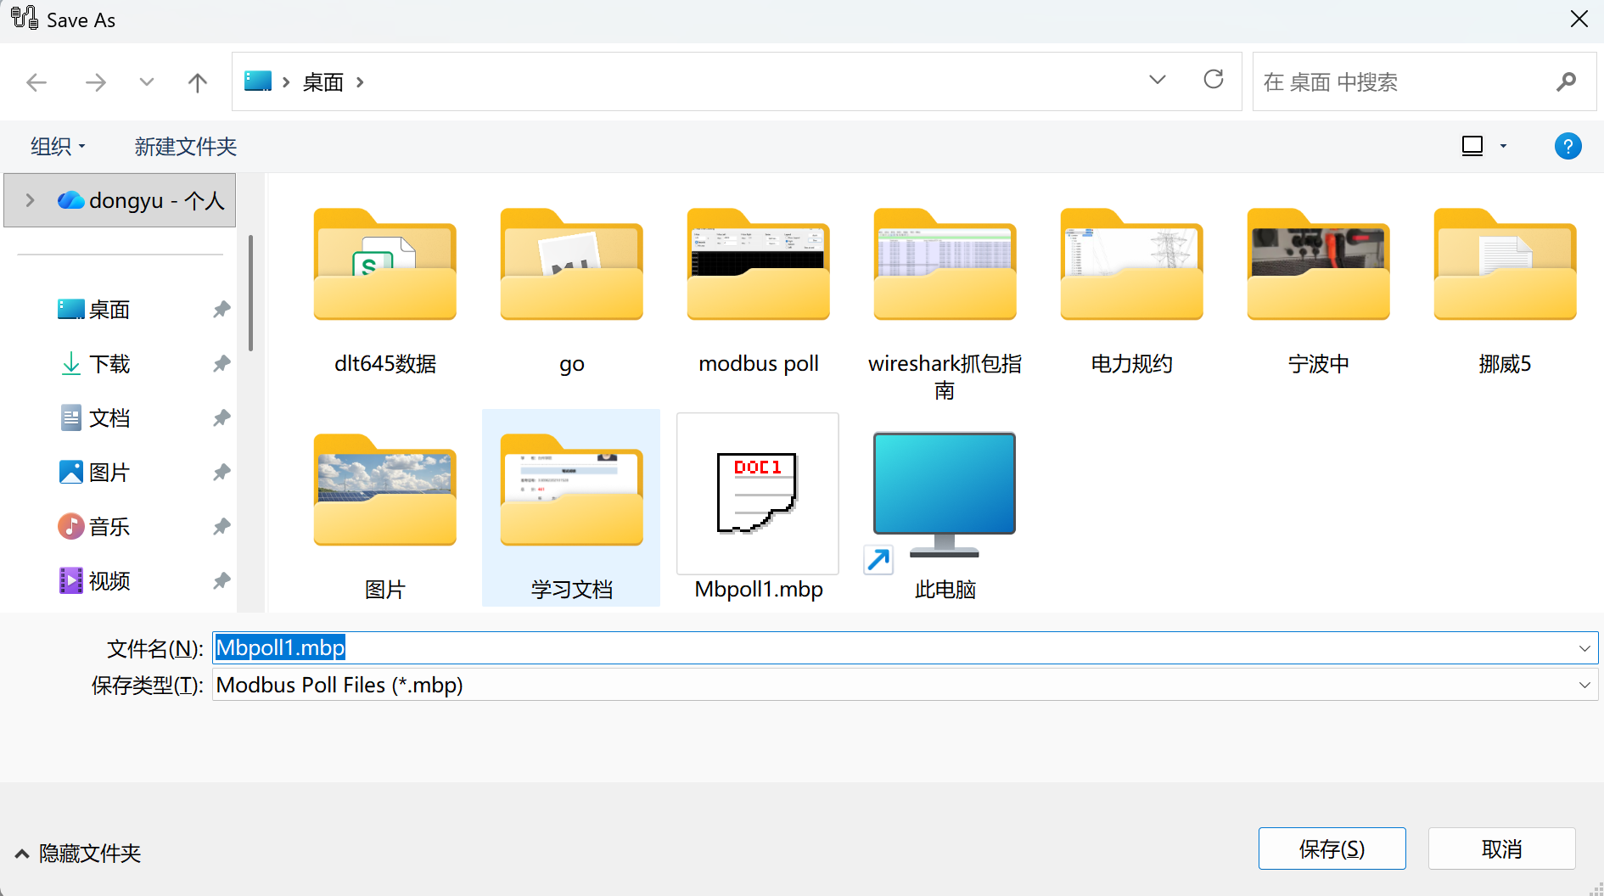Go up one folder level

[x=197, y=82]
